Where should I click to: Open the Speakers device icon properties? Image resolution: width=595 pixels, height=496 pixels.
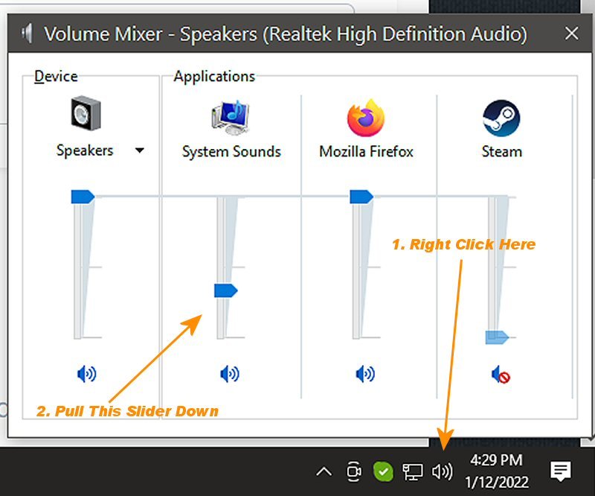click(86, 113)
